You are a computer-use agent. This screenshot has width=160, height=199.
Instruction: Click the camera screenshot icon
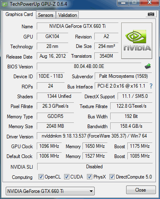[151, 14]
